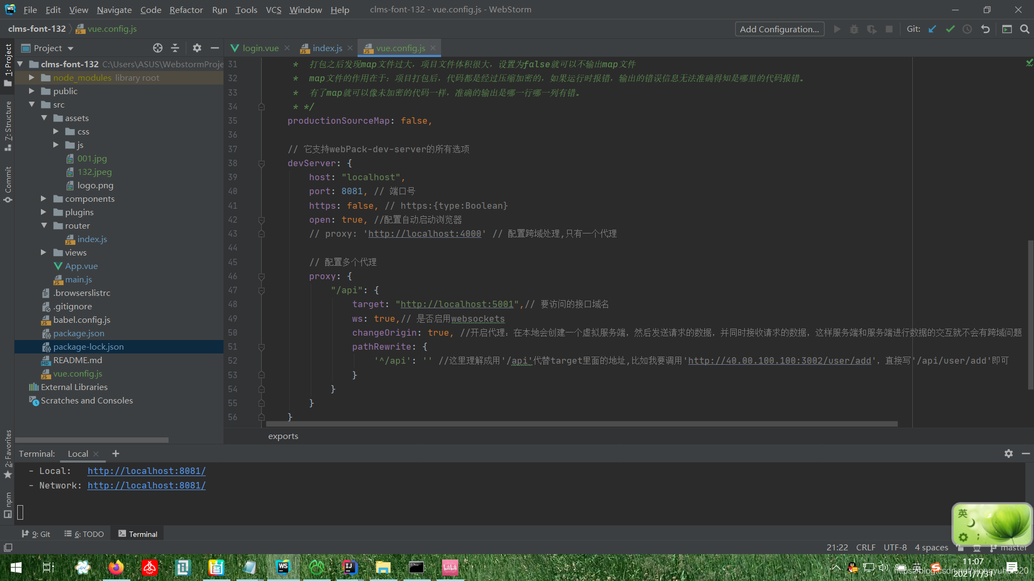Viewport: 1034px width, 581px height.
Task: Click the rollback undo arrow icon
Action: point(985,29)
